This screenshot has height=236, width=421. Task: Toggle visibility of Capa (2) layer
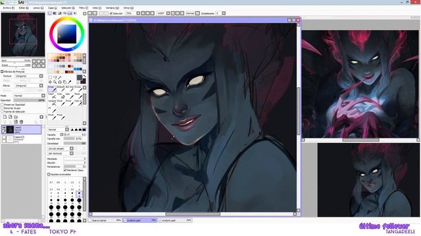coord(4,137)
